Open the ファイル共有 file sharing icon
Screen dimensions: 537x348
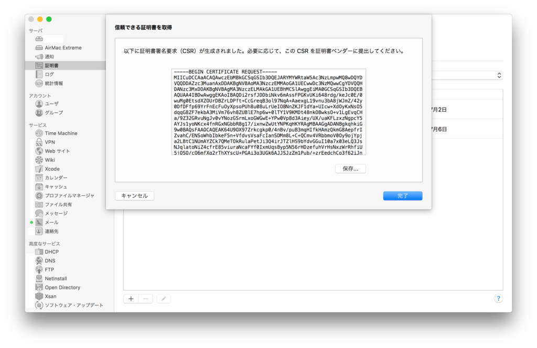tap(39, 204)
